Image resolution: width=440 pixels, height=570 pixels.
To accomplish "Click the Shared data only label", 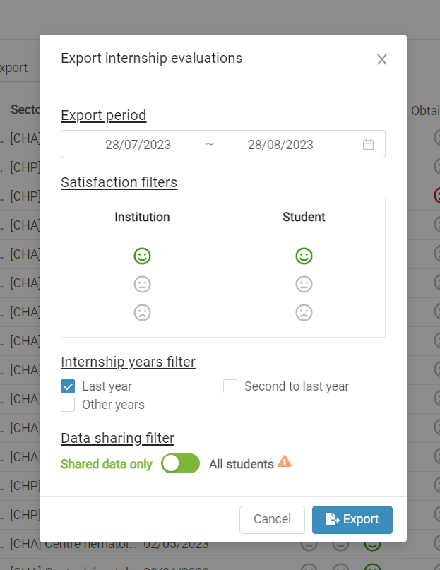I will pyautogui.click(x=107, y=464).
